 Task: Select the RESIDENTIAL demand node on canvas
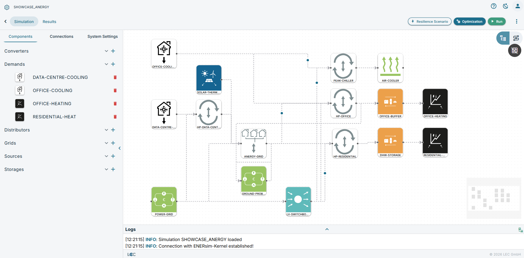[x=435, y=142]
